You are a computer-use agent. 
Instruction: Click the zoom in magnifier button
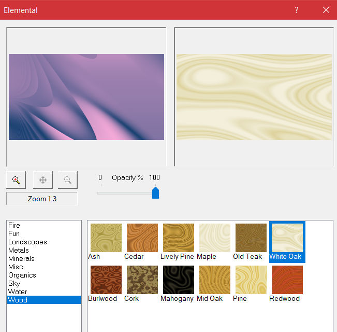tap(16, 180)
